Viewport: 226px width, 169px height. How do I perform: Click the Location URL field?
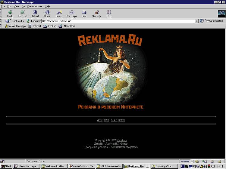click(118, 21)
